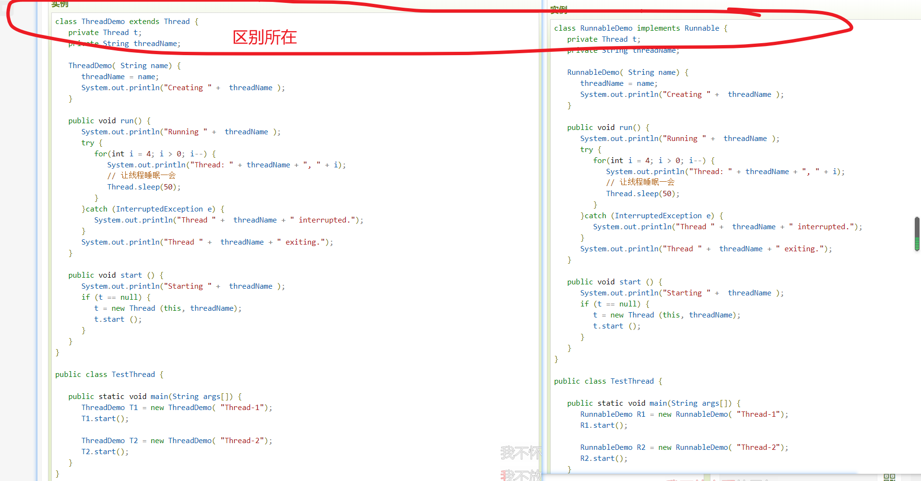Click '}catch (InterruptedException e) {' in ThreadDemo
This screenshot has width=921, height=481.
(x=153, y=209)
